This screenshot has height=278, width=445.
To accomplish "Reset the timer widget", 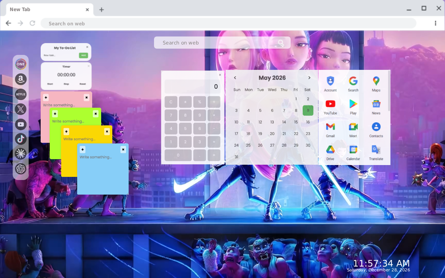I will point(83,84).
